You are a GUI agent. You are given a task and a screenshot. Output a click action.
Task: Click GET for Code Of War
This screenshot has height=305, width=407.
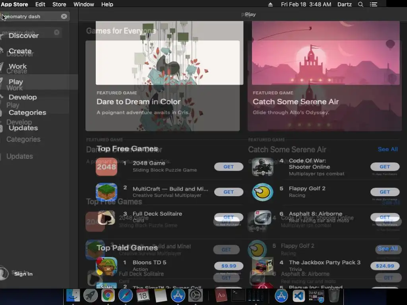tap(385, 166)
